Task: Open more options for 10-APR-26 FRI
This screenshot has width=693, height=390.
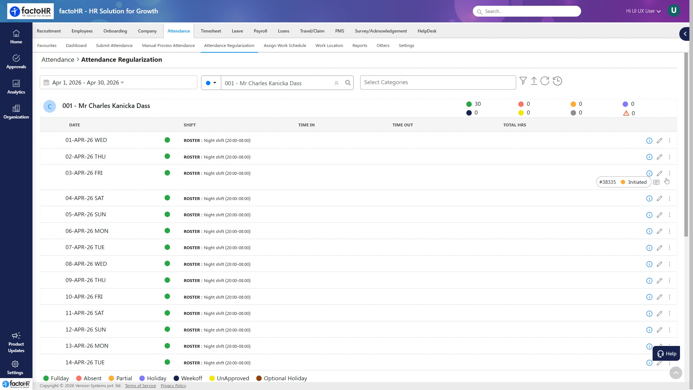Action: point(670,297)
